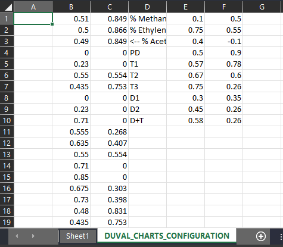Select row 2 header
The width and height of the screenshot is (283, 247).
click(x=7, y=30)
